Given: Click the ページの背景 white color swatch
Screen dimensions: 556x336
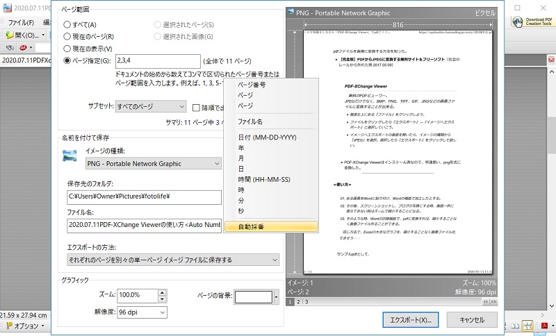Looking at the screenshot, I should tap(254, 296).
